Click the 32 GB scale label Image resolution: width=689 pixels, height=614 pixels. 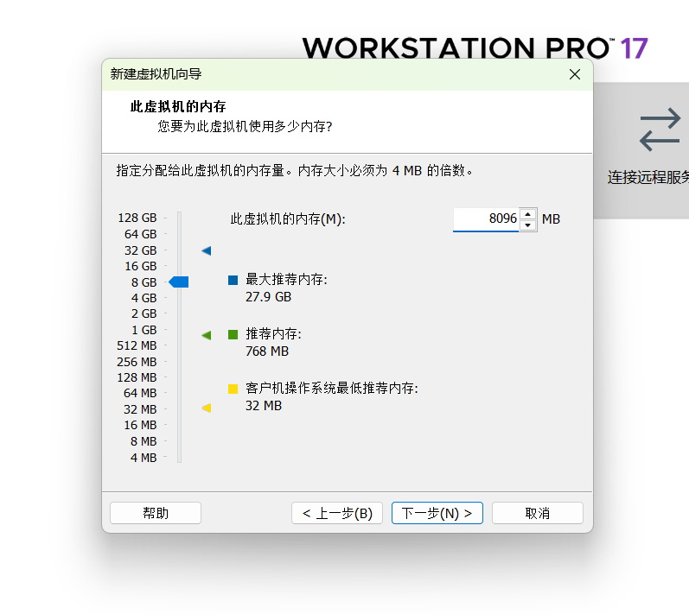coord(141,250)
